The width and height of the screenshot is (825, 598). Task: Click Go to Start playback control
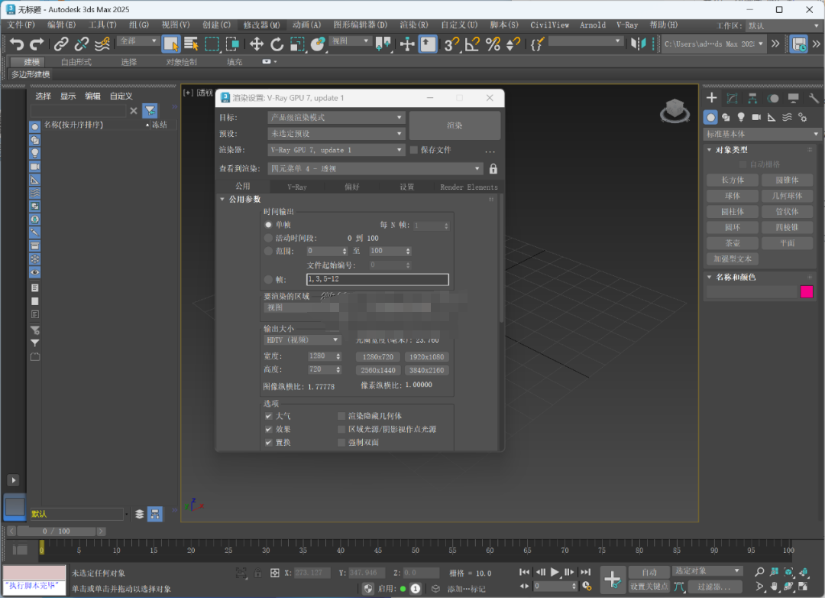pyautogui.click(x=524, y=572)
